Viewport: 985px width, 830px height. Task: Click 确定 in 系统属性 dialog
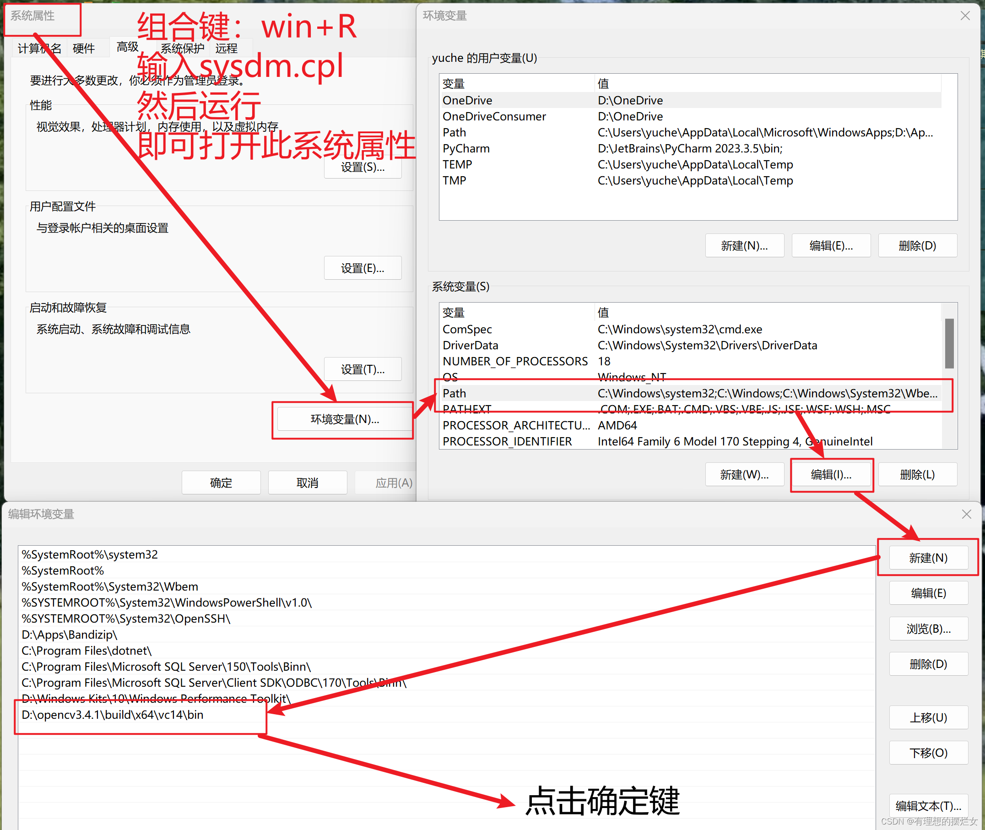(x=221, y=482)
